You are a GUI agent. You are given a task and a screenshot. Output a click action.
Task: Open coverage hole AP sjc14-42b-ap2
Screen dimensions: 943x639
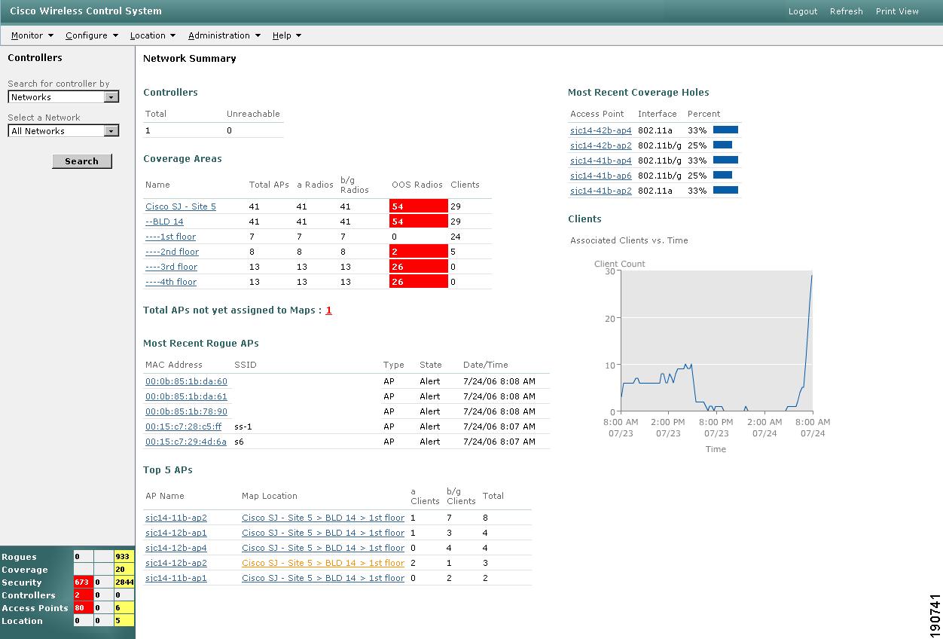[601, 145]
